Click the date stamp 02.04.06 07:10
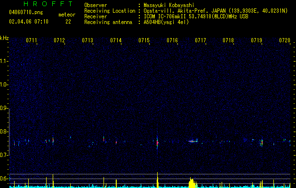Screen dimensions: 296x188 point(29,22)
